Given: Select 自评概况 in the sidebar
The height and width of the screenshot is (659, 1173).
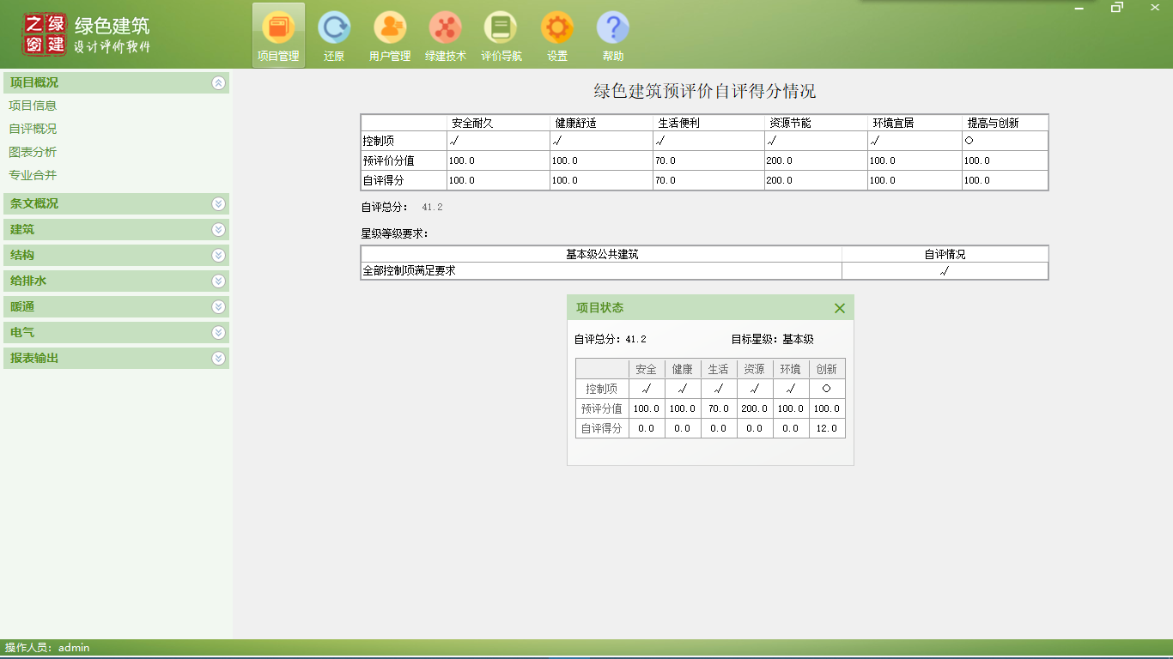Looking at the screenshot, I should pyautogui.click(x=33, y=129).
